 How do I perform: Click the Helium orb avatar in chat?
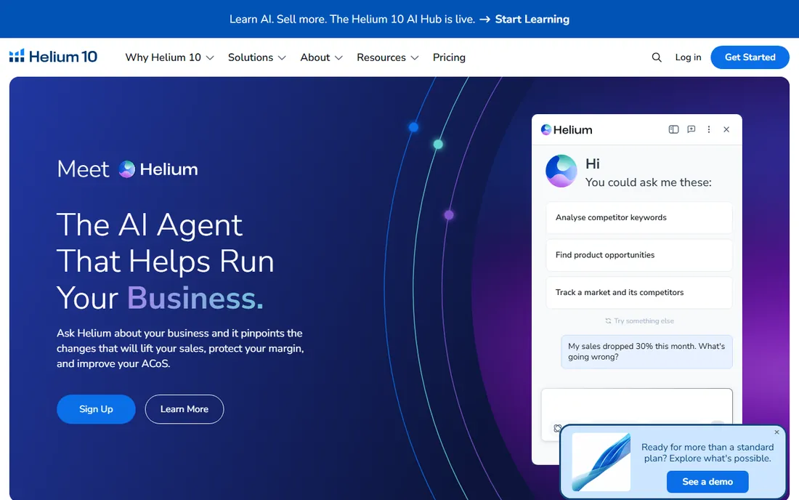pos(561,172)
